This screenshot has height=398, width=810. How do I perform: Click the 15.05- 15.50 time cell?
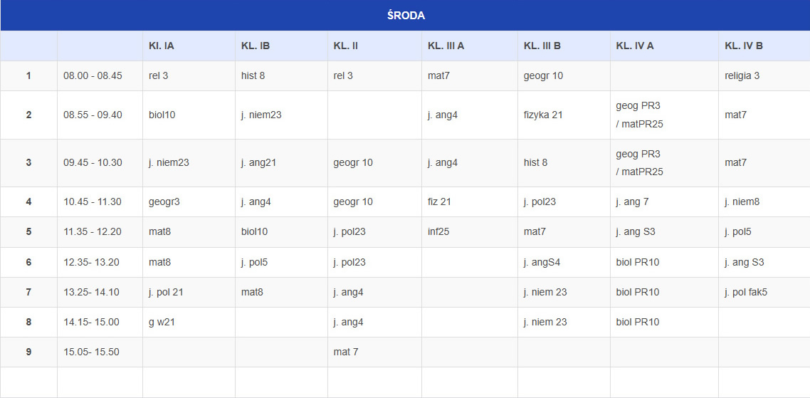click(x=93, y=352)
